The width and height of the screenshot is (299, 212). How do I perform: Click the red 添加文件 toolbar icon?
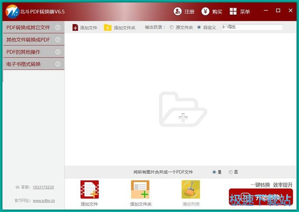[75, 28]
